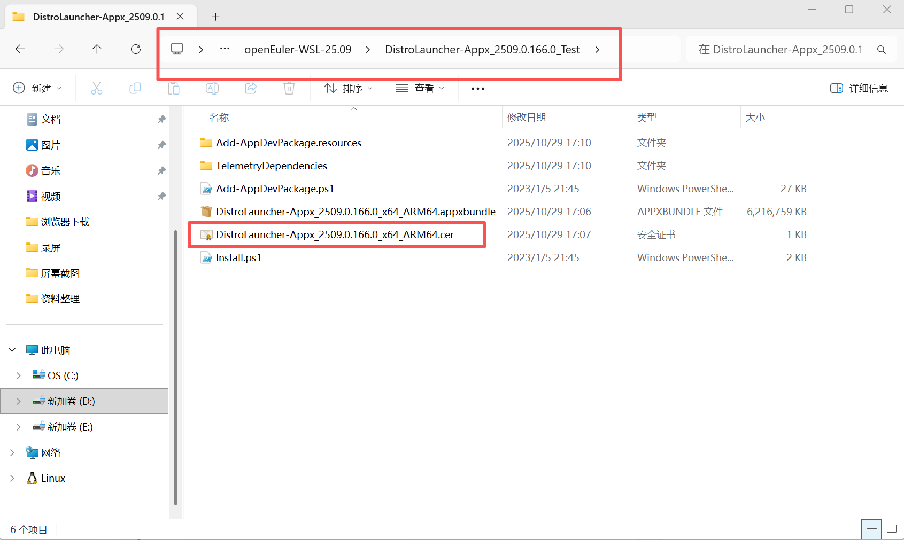
Task: Click the Back navigation arrow
Action: pyautogui.click(x=20, y=49)
